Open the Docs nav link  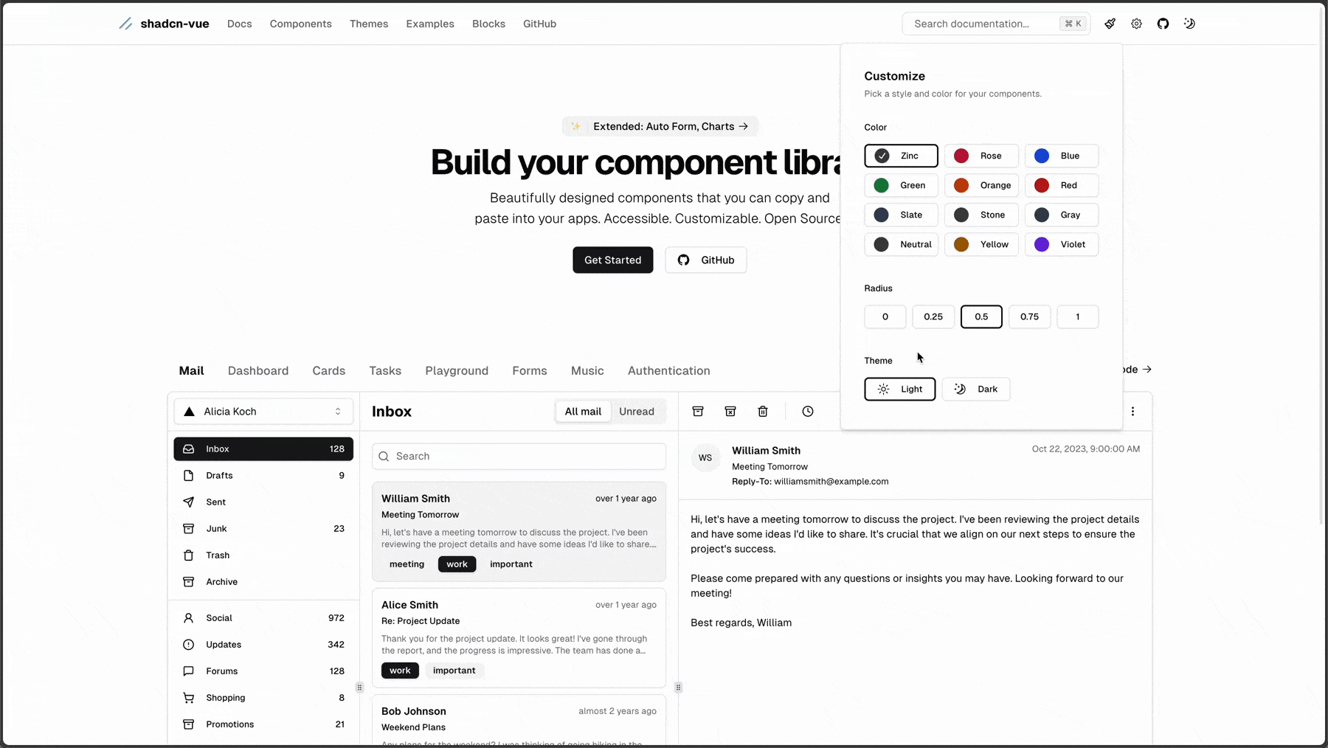[x=240, y=24]
